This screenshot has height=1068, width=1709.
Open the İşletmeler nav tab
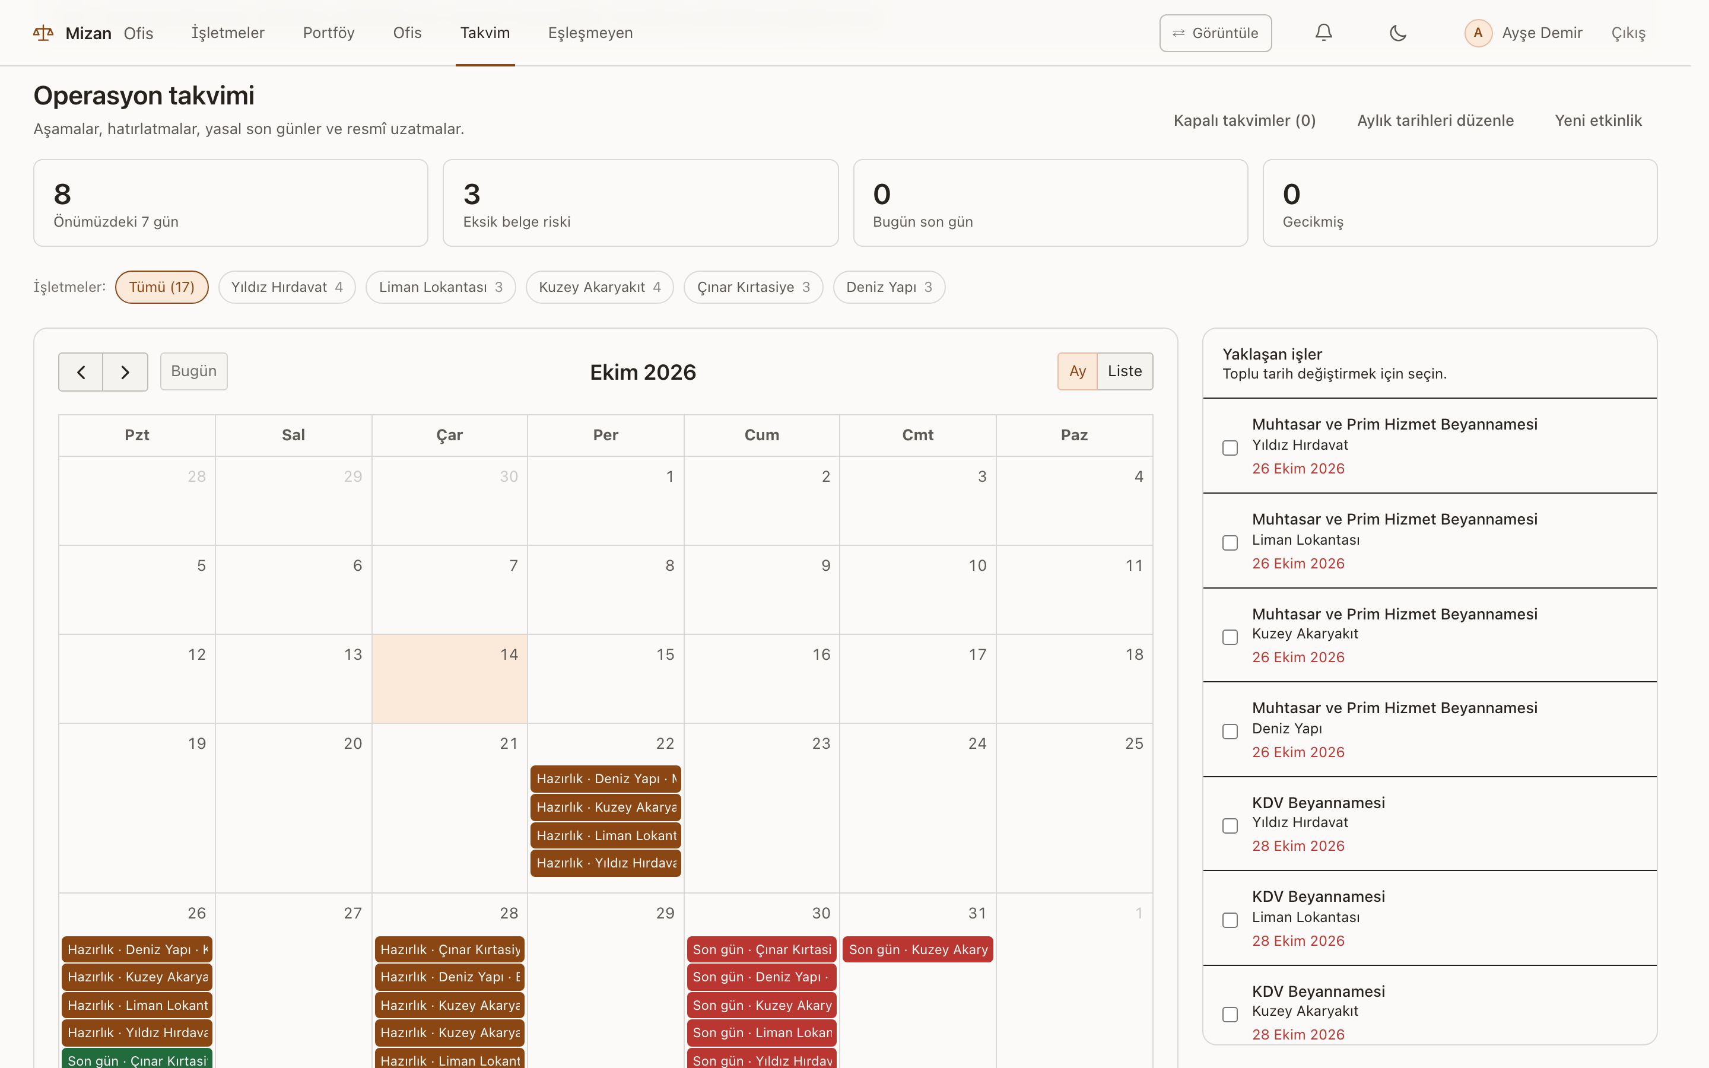click(x=227, y=33)
